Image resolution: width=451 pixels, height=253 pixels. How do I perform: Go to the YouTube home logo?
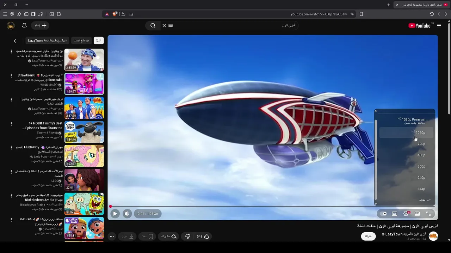(419, 25)
